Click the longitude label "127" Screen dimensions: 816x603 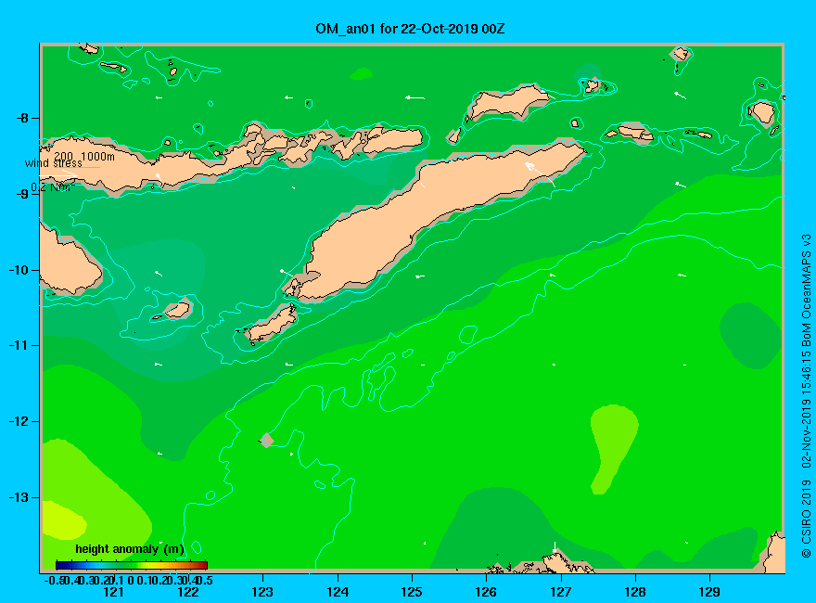point(560,592)
